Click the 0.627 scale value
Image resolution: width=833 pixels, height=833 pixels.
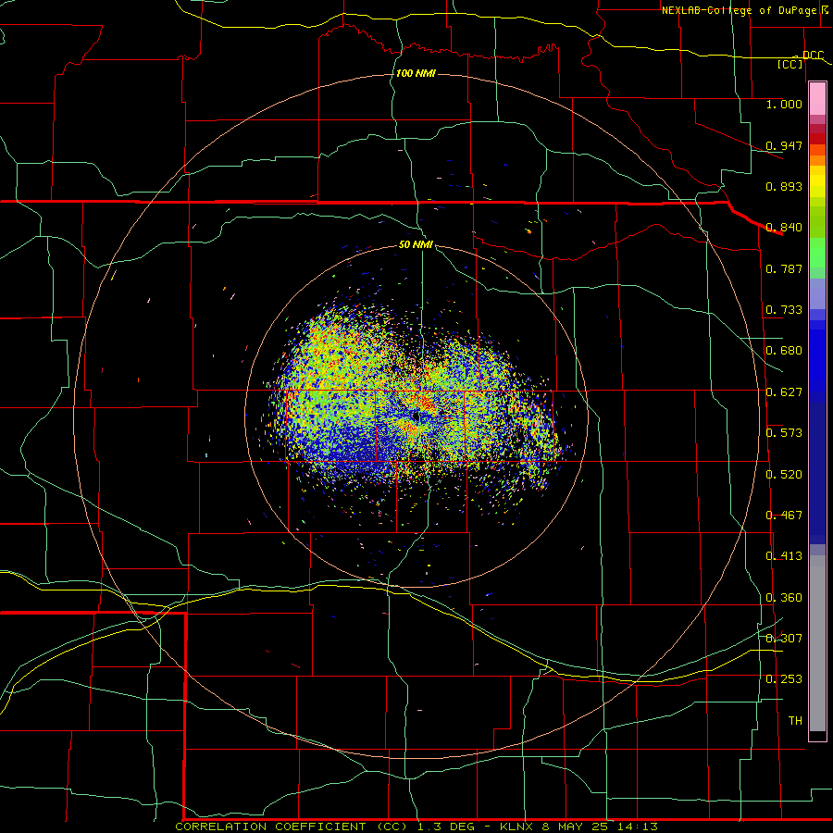click(x=784, y=392)
